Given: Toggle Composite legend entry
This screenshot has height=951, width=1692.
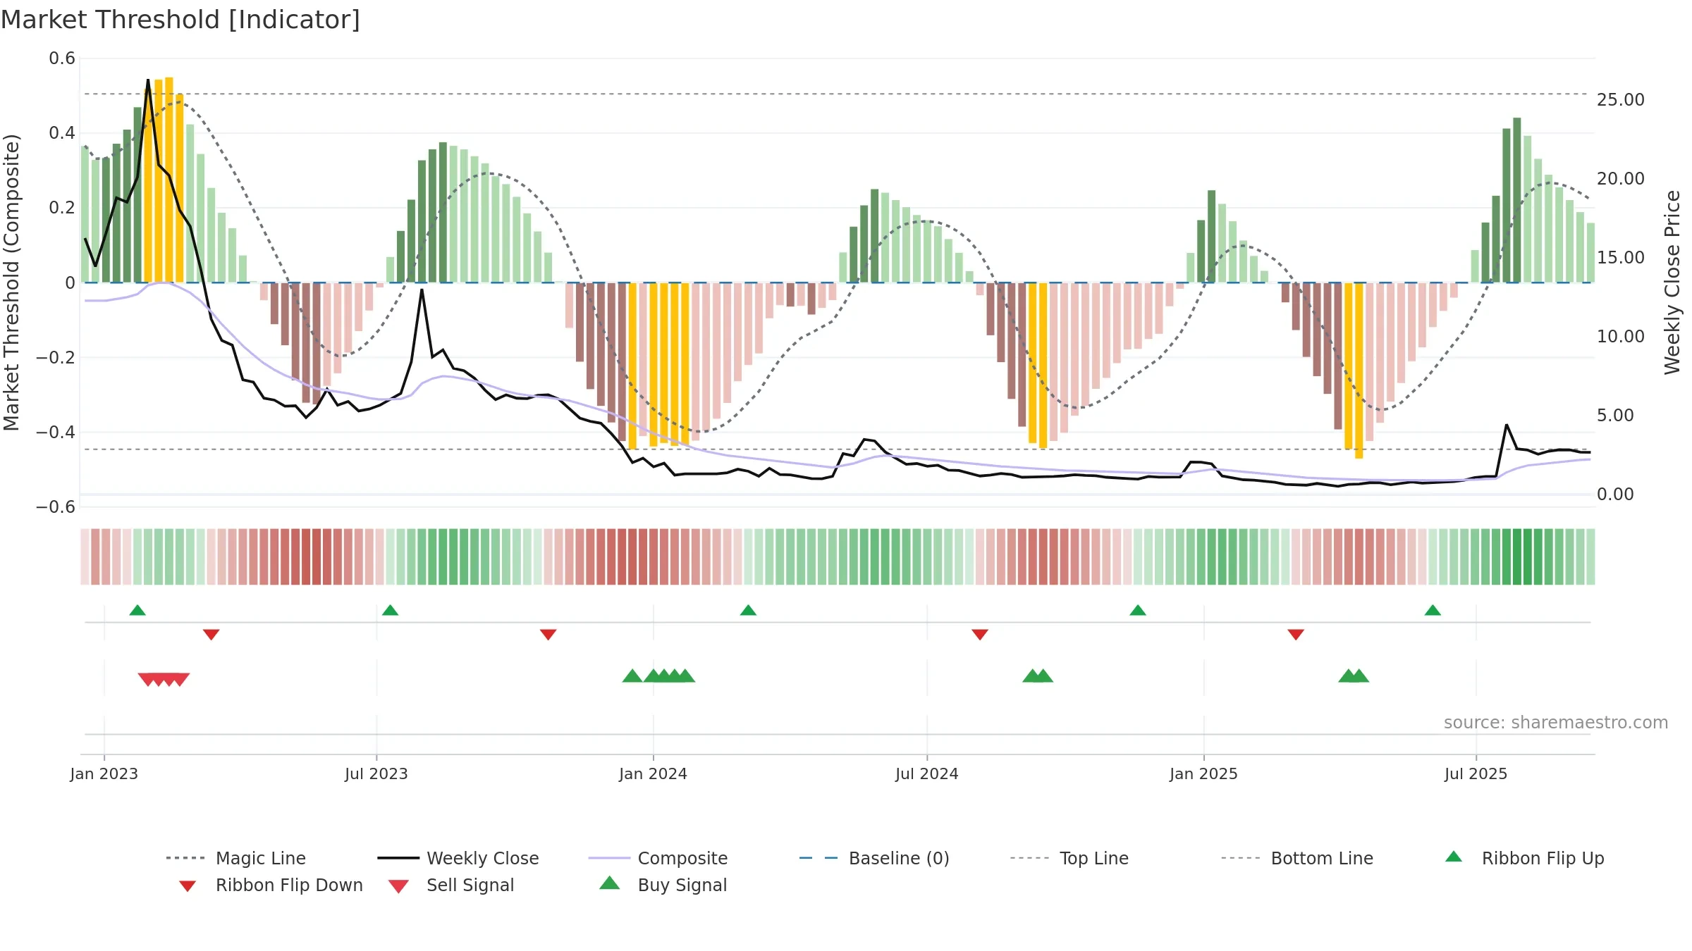Looking at the screenshot, I should (658, 858).
